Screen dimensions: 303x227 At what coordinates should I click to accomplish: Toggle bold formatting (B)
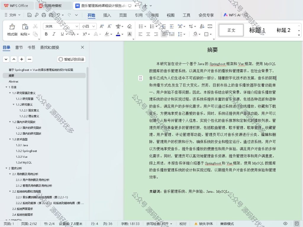coord(46,34)
